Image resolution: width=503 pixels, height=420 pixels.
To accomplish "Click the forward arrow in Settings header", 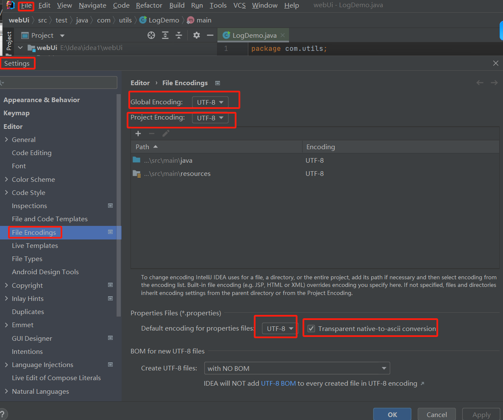I will 494,83.
